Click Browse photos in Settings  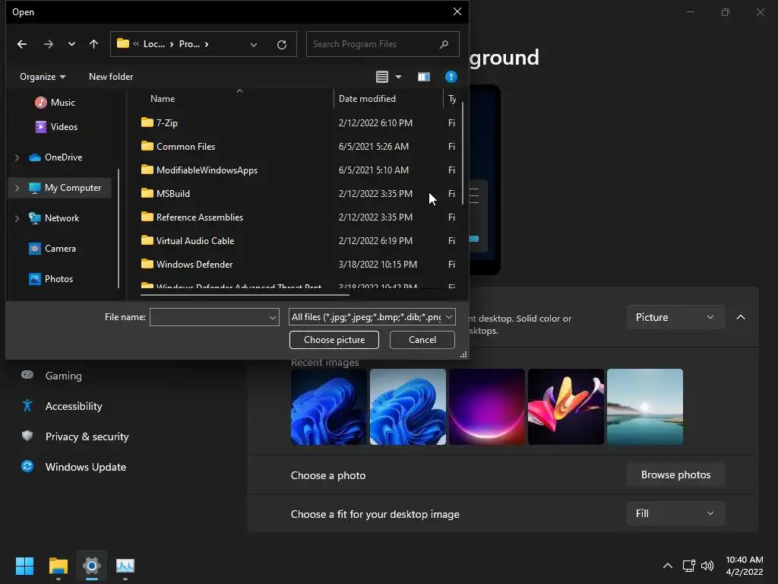click(x=675, y=474)
